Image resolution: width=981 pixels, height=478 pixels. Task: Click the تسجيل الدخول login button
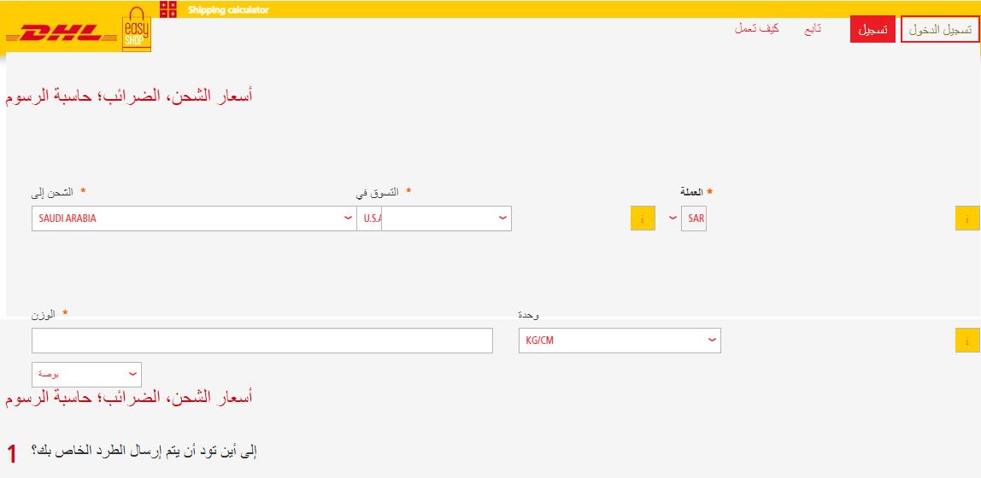point(940,30)
